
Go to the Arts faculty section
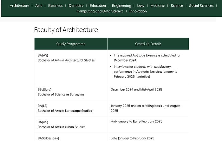tap(39, 6)
